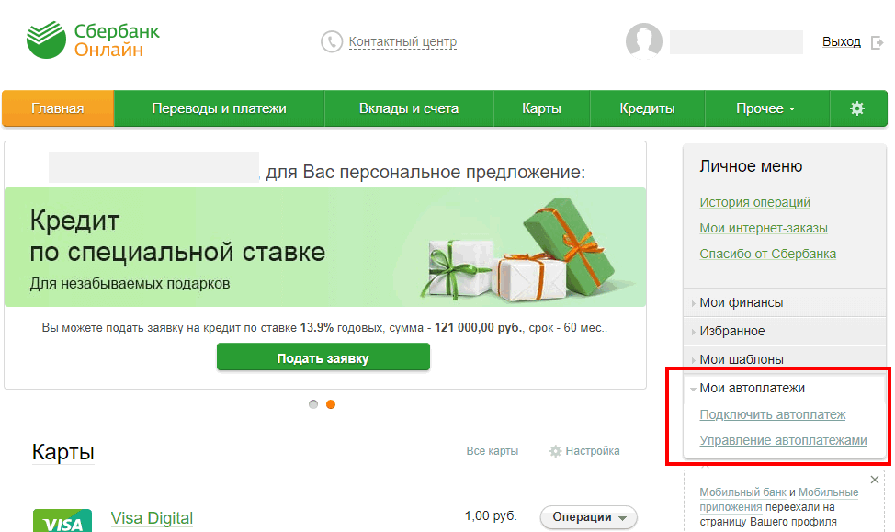Open the Переводы и платежи tab
Viewport: 895px width, 532px height.
tap(220, 108)
